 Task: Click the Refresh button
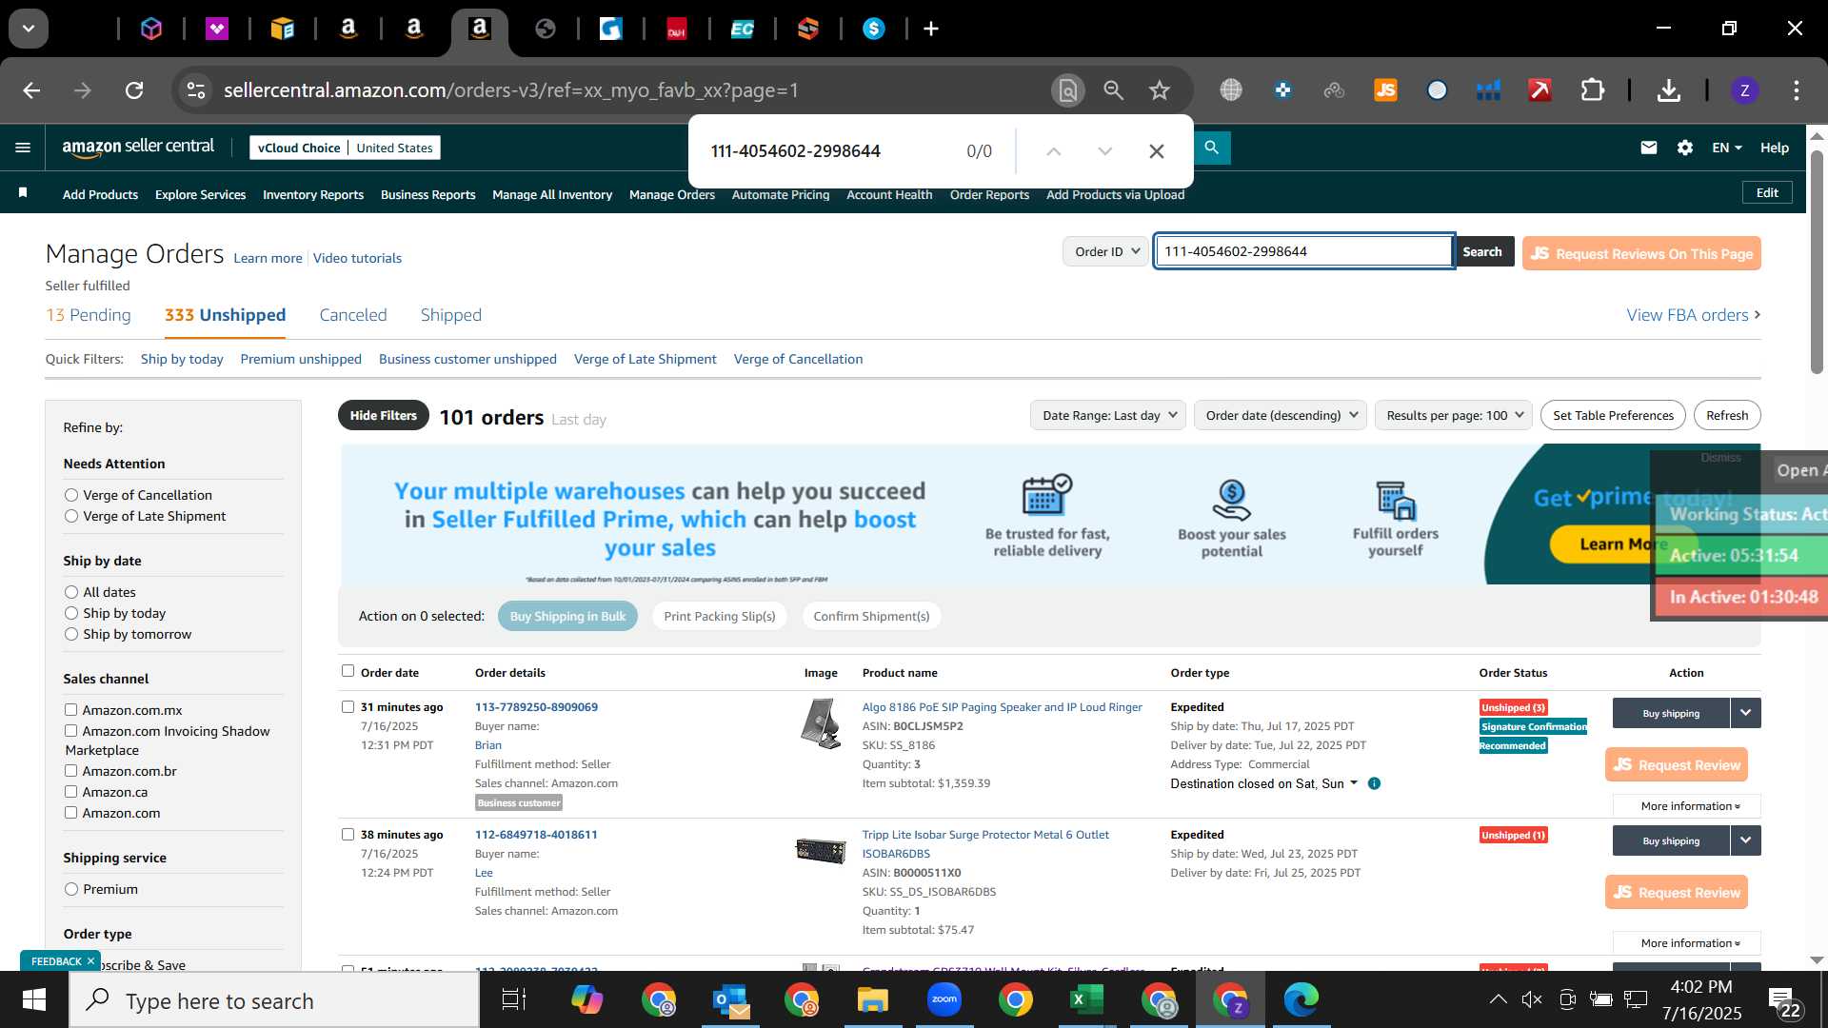[x=1727, y=415]
